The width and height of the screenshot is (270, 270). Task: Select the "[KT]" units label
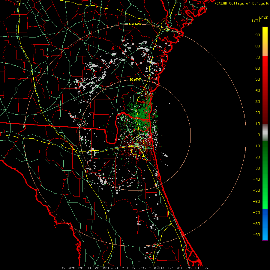tap(256, 21)
